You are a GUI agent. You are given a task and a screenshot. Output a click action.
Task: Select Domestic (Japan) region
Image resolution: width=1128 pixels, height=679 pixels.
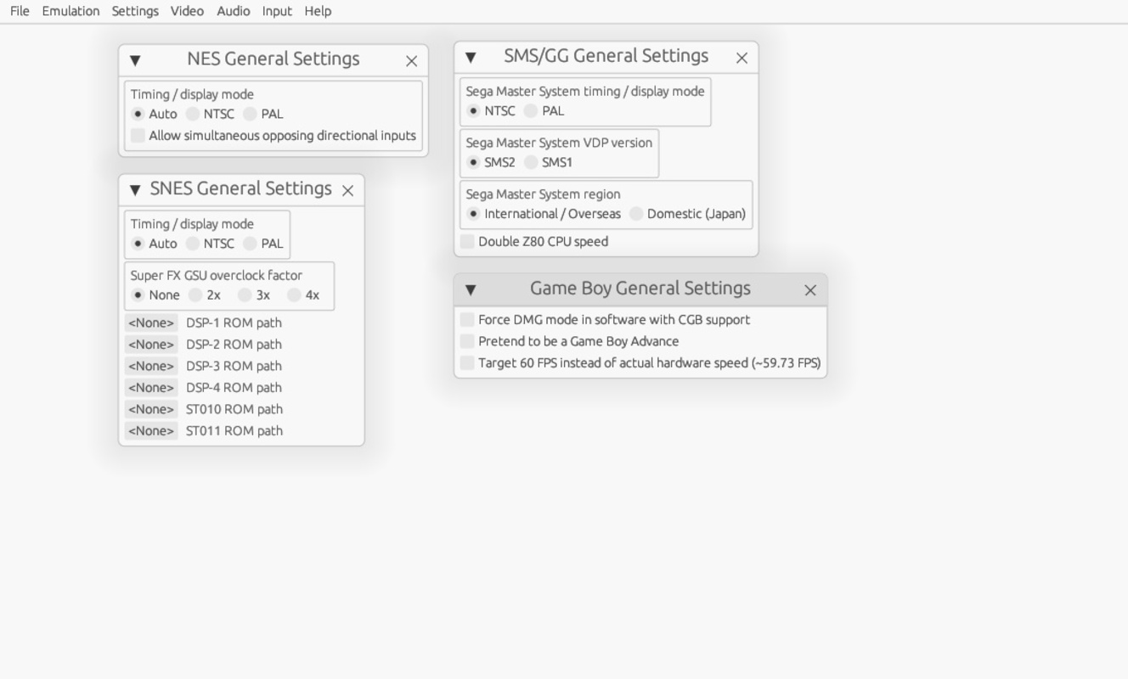pos(636,214)
